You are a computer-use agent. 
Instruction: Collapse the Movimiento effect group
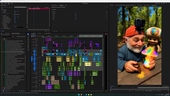(x=1, y=10)
